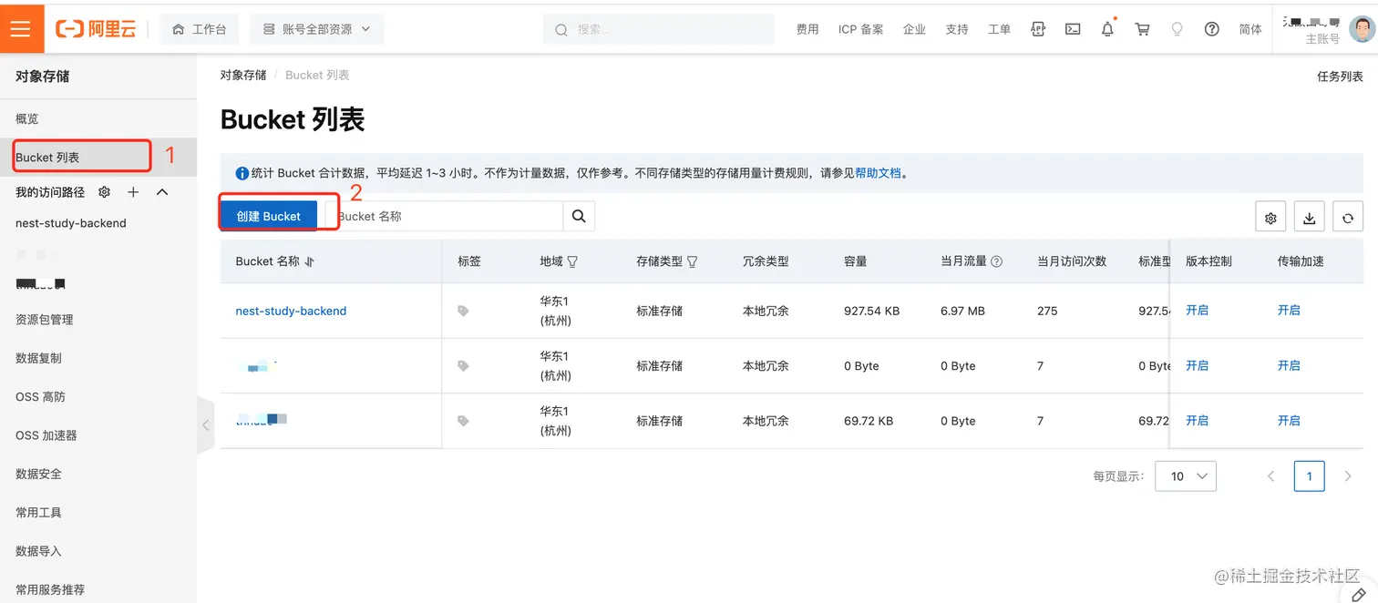Click help icon beside 当月流量
Viewport: 1378px width, 603px height.
(996, 261)
